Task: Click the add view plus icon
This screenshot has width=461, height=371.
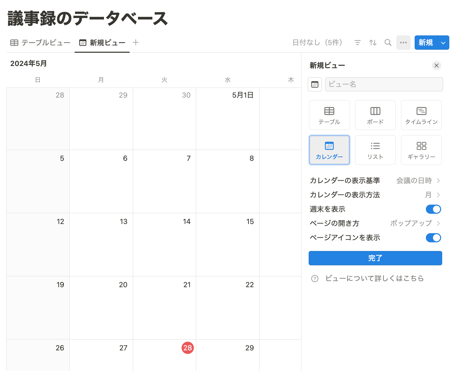Action: click(x=136, y=42)
